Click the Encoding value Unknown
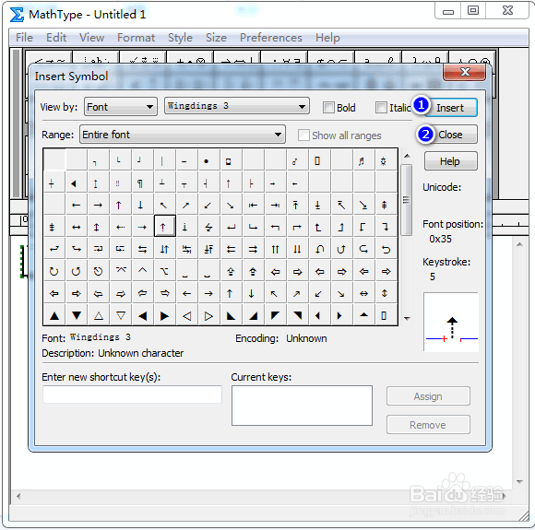 tap(306, 338)
